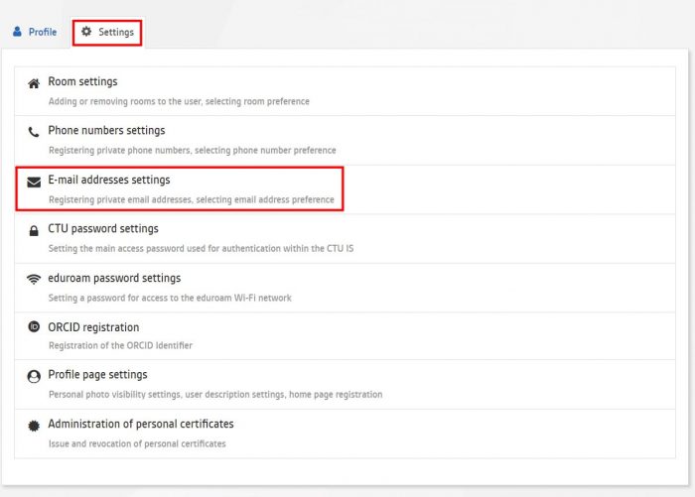Open E-mail addresses settings
The height and width of the screenshot is (497, 695).
[x=345, y=189]
